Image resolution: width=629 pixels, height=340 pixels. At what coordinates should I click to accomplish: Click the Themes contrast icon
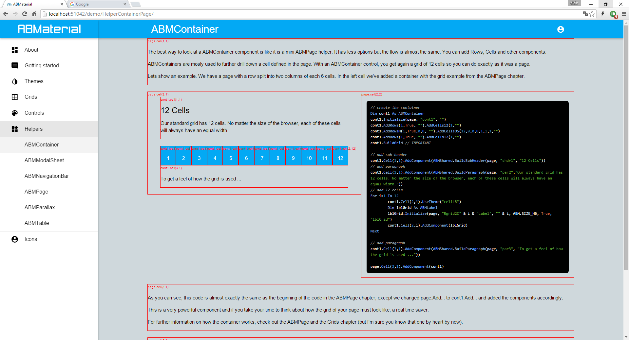click(15, 81)
